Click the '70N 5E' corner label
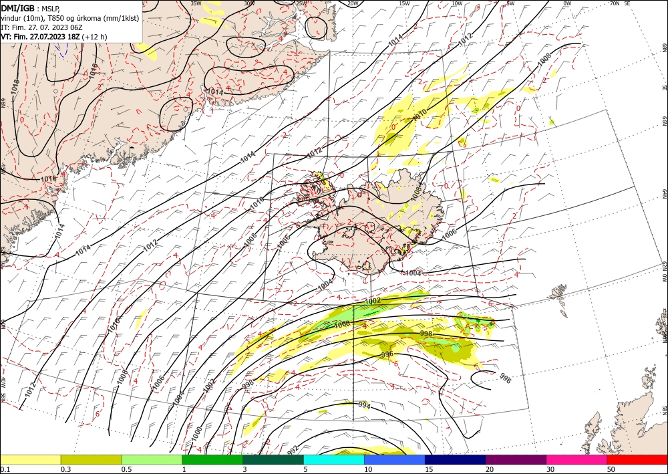Image resolution: width=668 pixels, height=474 pixels. (x=620, y=3)
